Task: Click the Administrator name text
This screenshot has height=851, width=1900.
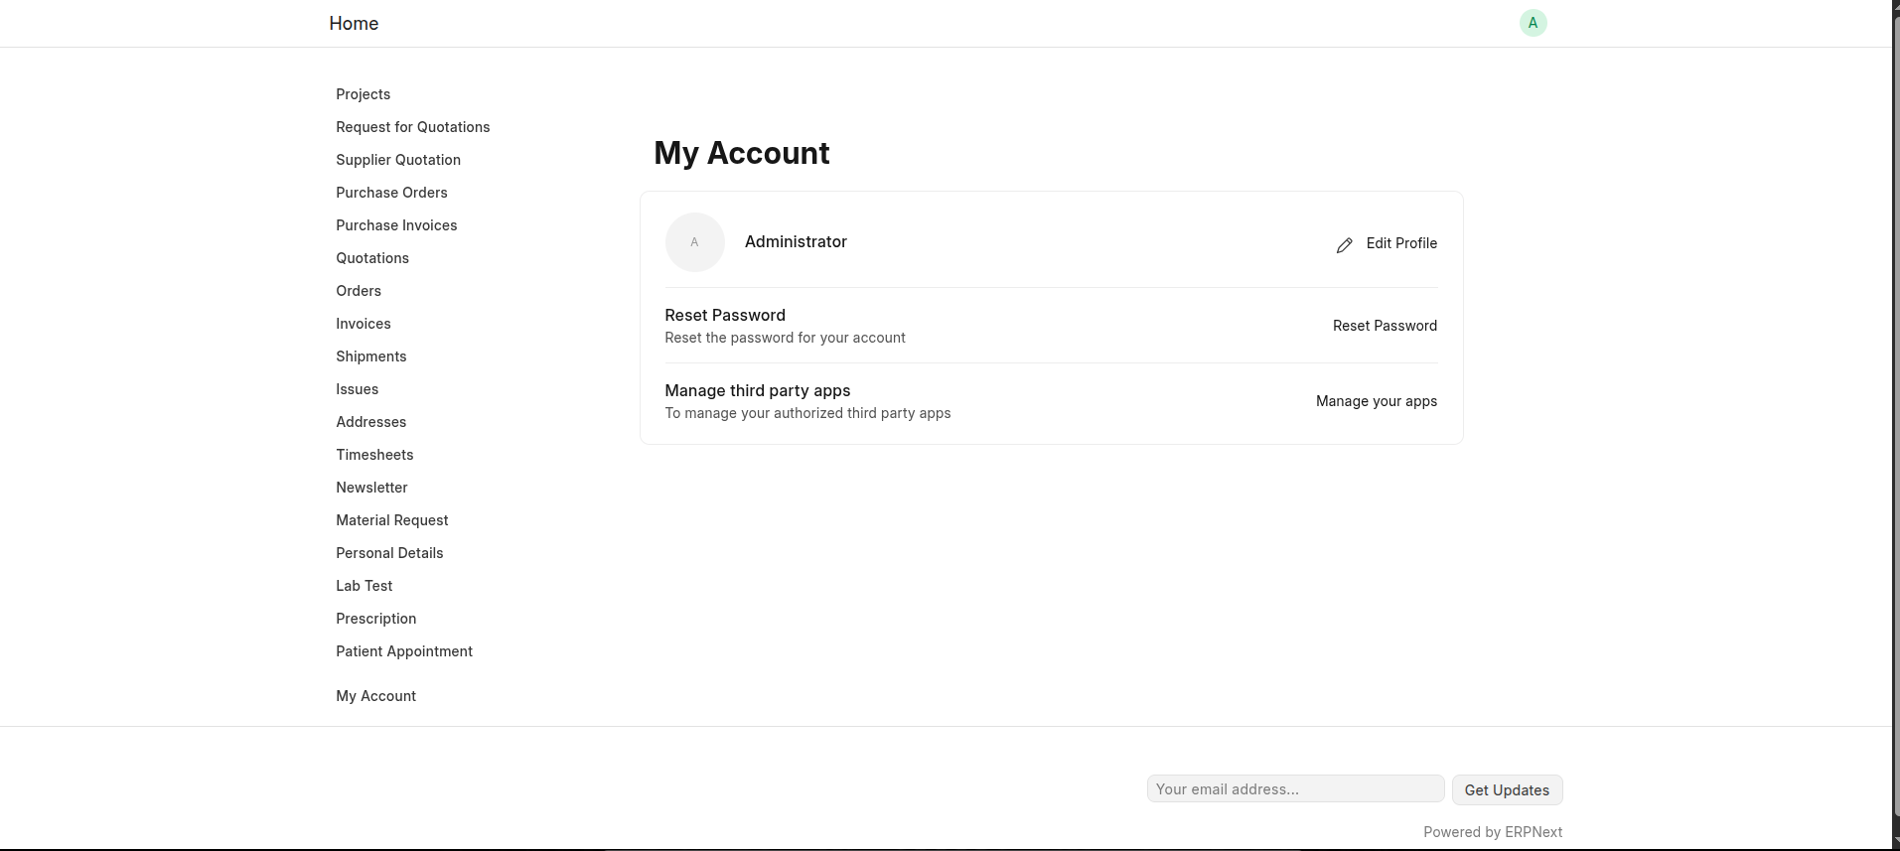Action: tap(796, 242)
